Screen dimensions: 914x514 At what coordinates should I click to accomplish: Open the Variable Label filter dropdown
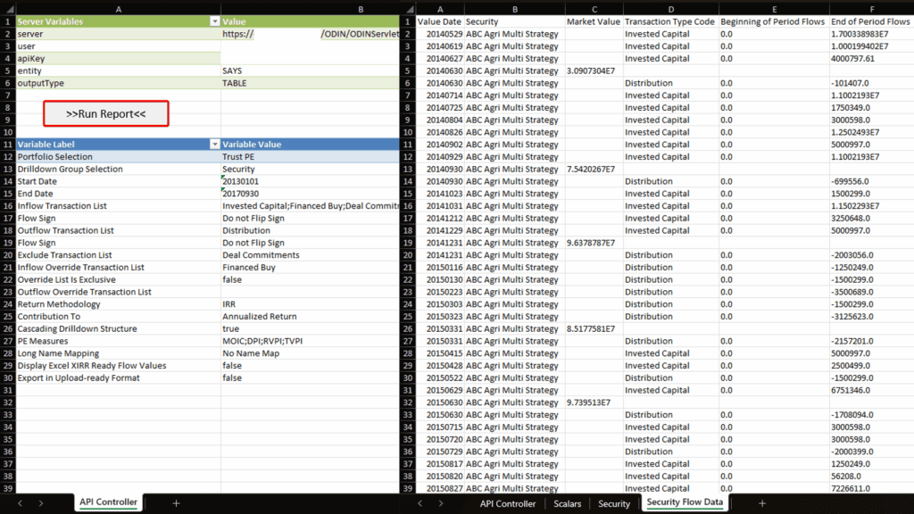click(x=214, y=144)
